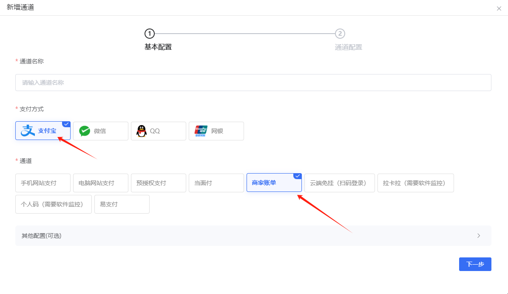The height and width of the screenshot is (294, 508).
Task: Close the 新增通道 dialog
Action: (x=499, y=9)
